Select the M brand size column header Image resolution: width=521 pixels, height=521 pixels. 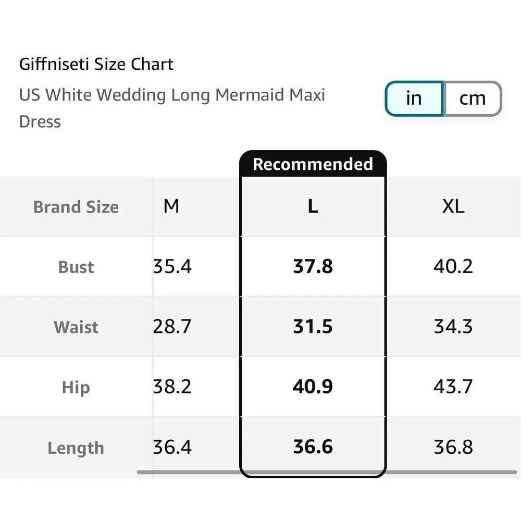(171, 207)
